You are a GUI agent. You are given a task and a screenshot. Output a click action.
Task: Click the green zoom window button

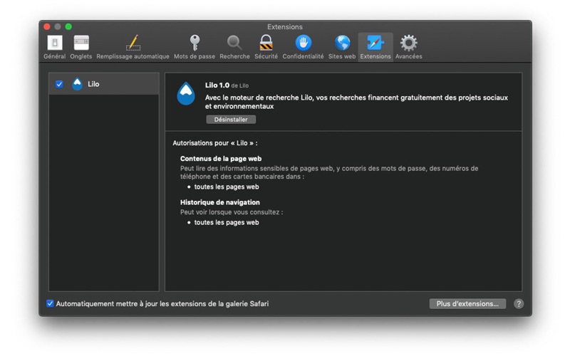68,26
